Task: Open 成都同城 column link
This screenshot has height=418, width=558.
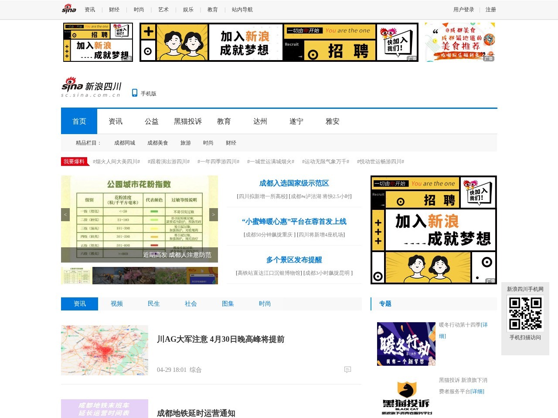Action: (125, 143)
